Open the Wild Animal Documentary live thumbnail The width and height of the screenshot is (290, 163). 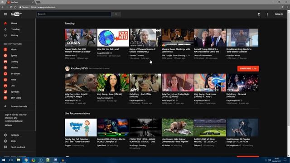pos(178,128)
